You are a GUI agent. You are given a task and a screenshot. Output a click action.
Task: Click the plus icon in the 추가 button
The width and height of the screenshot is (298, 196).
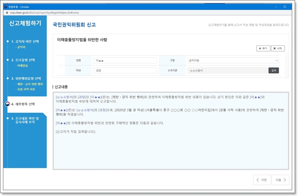coord(260,48)
